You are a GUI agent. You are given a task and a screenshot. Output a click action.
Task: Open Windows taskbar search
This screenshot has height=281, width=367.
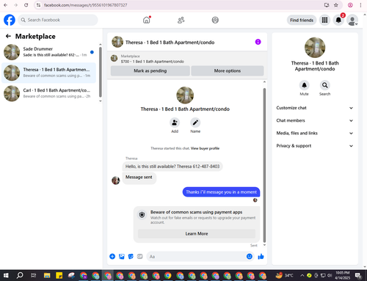click(x=20, y=276)
